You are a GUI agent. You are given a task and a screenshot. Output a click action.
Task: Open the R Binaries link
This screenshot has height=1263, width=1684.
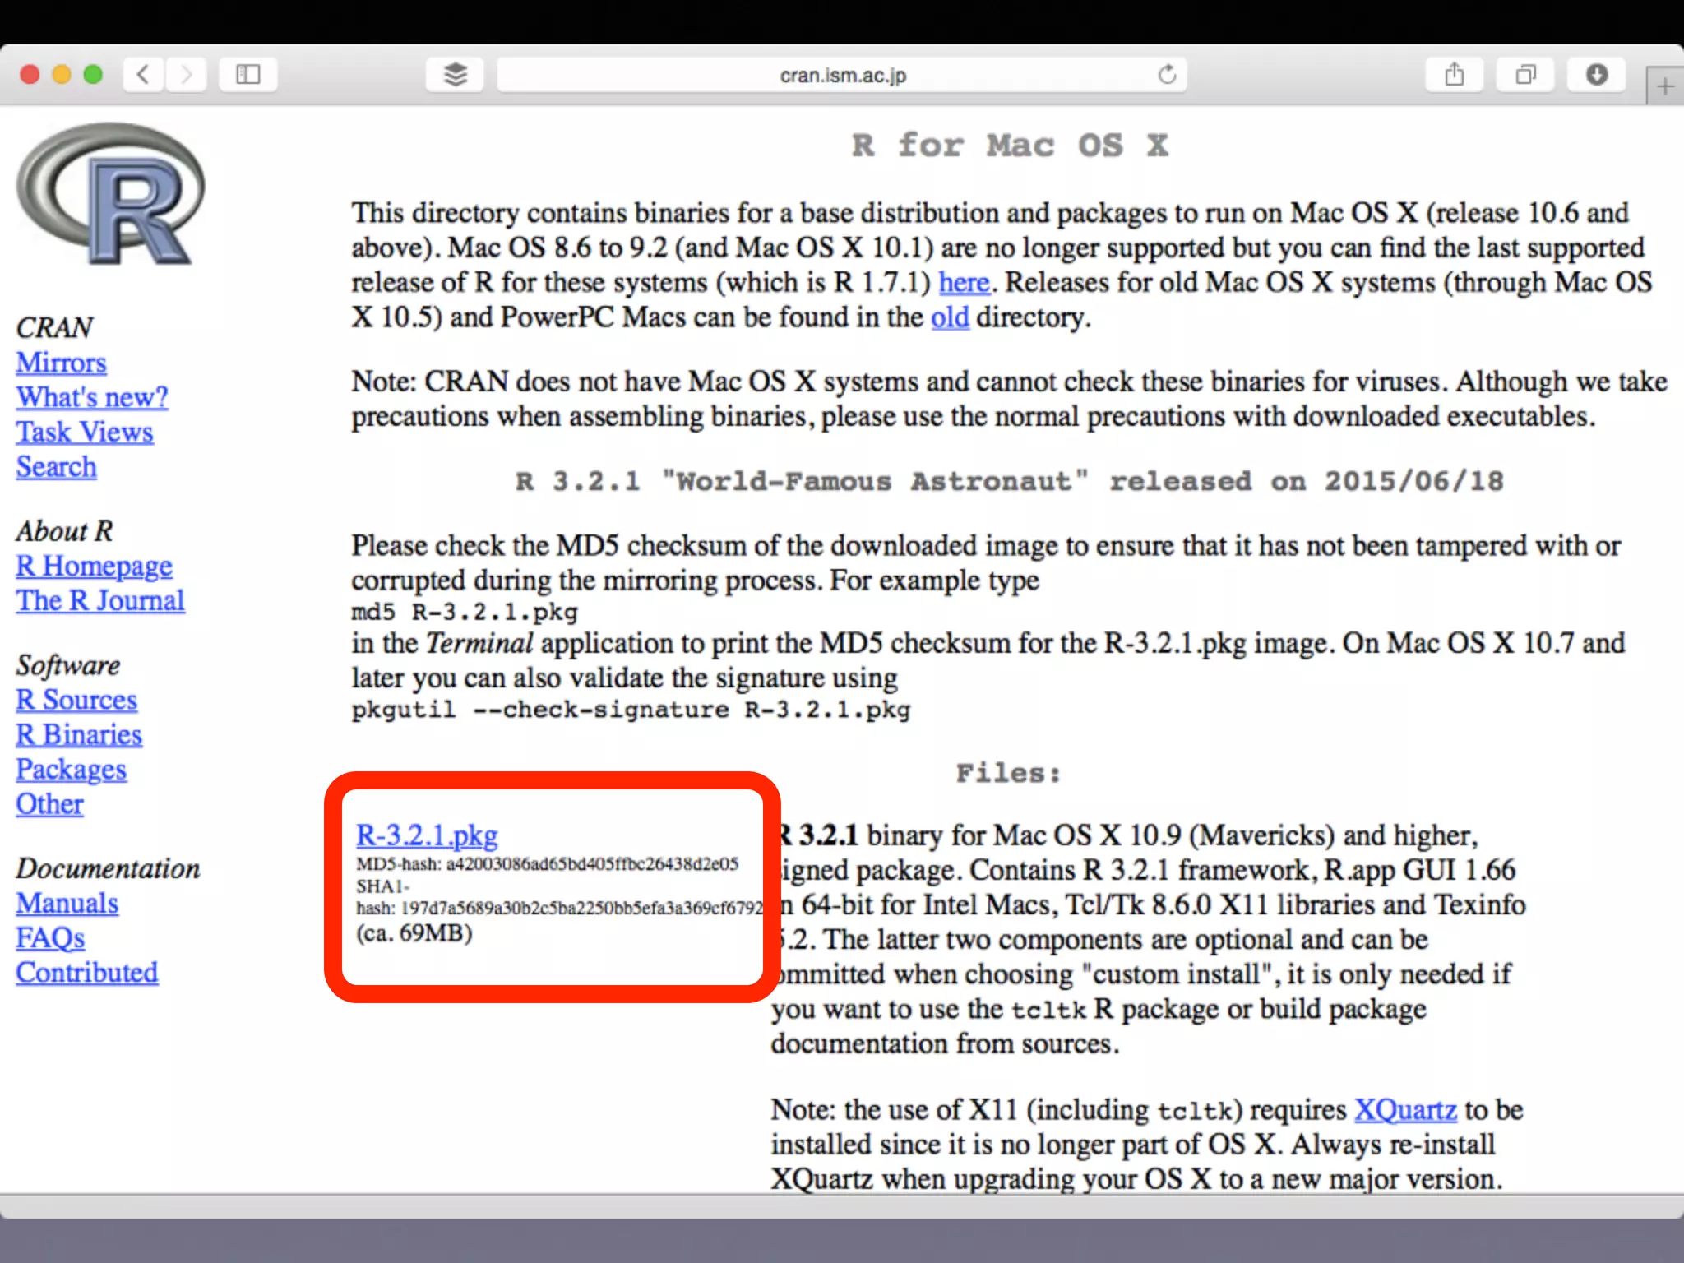(x=79, y=734)
